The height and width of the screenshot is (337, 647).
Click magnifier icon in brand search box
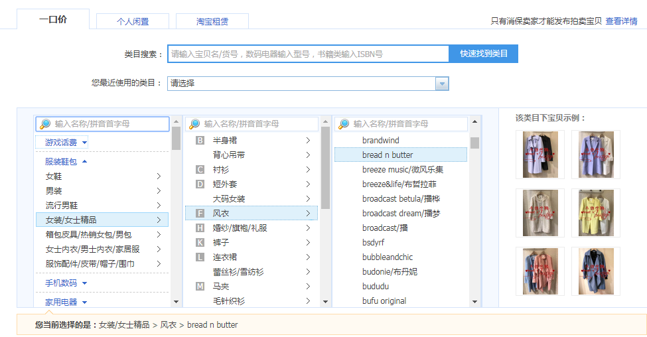[344, 124]
